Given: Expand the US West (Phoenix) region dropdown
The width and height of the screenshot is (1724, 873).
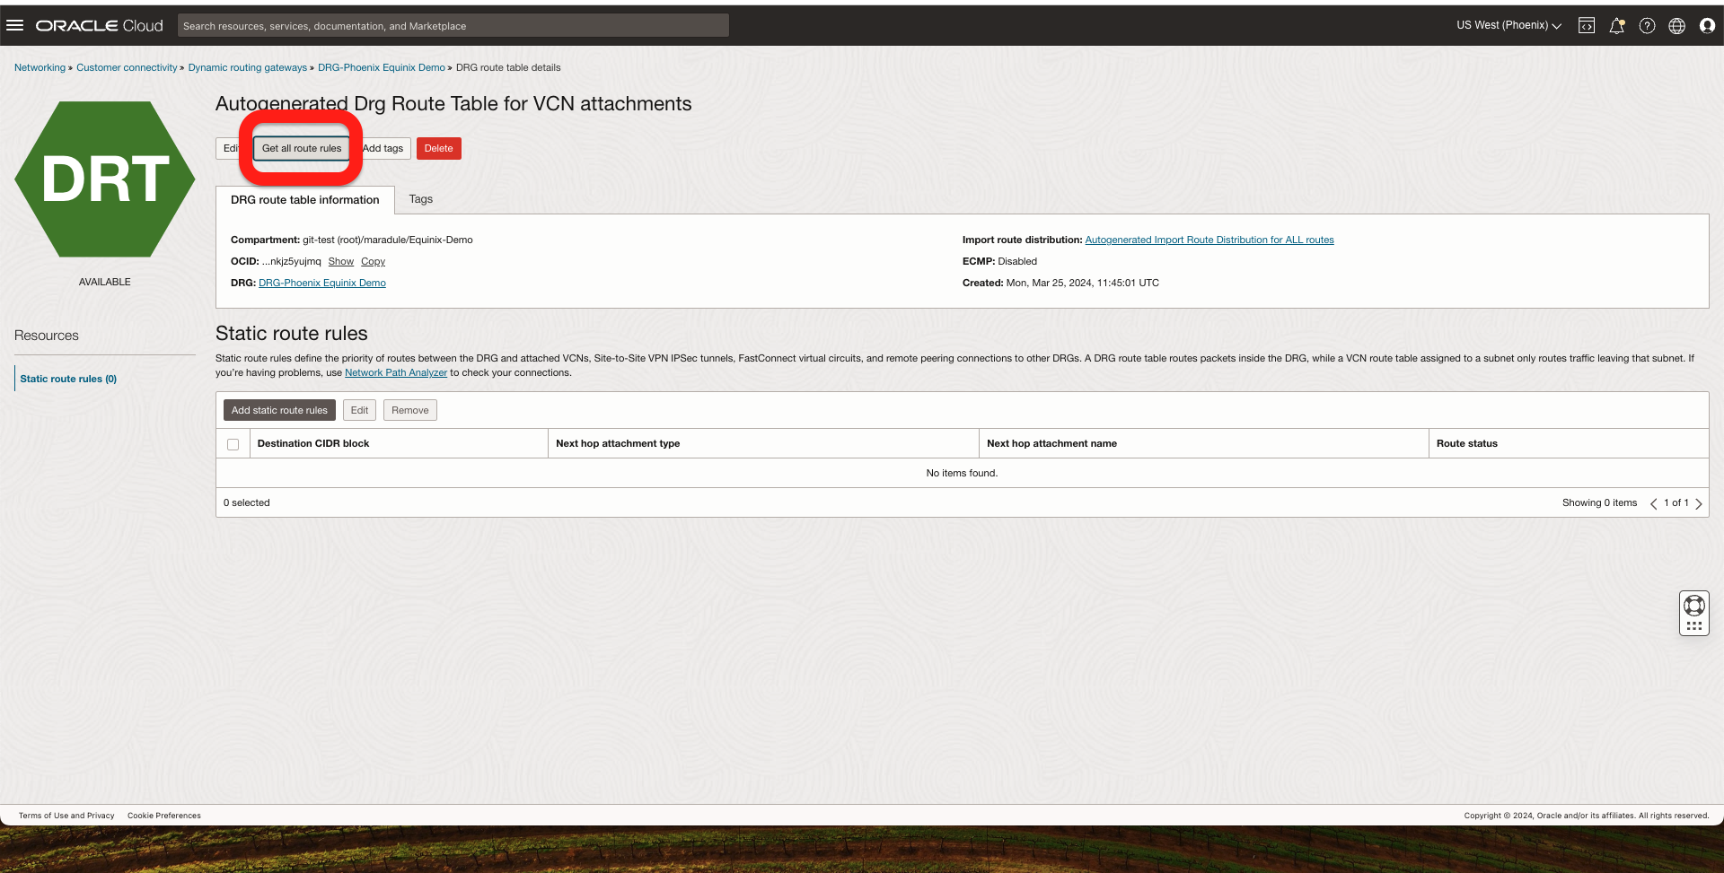Looking at the screenshot, I should (x=1508, y=25).
